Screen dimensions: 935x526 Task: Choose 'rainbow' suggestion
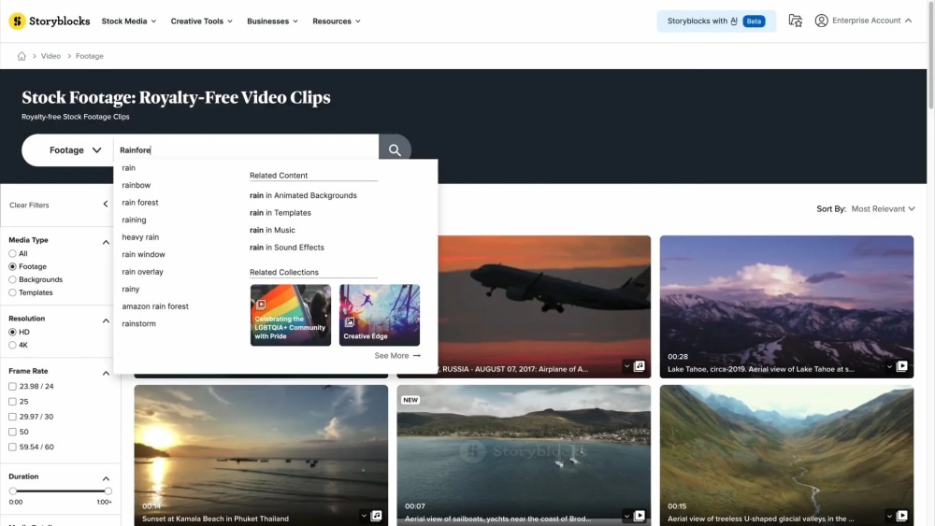pyautogui.click(x=136, y=185)
